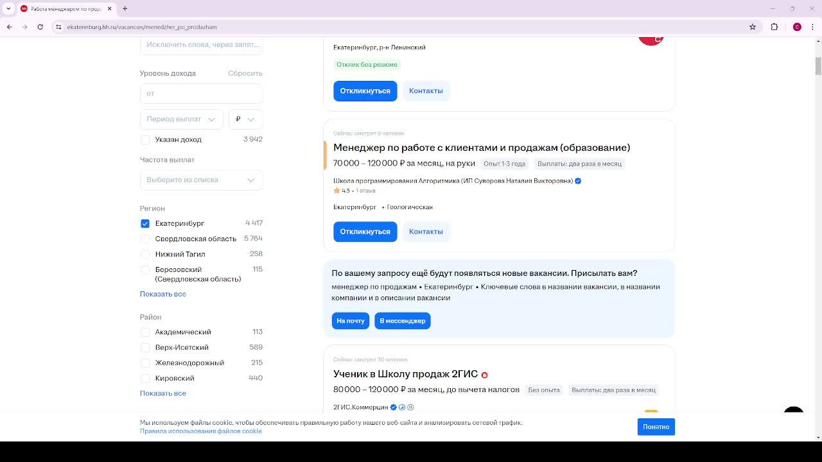This screenshot has height=462, width=822.
Task: Open the Менеджер по работе с клиентами vacancy title
Action: click(482, 148)
